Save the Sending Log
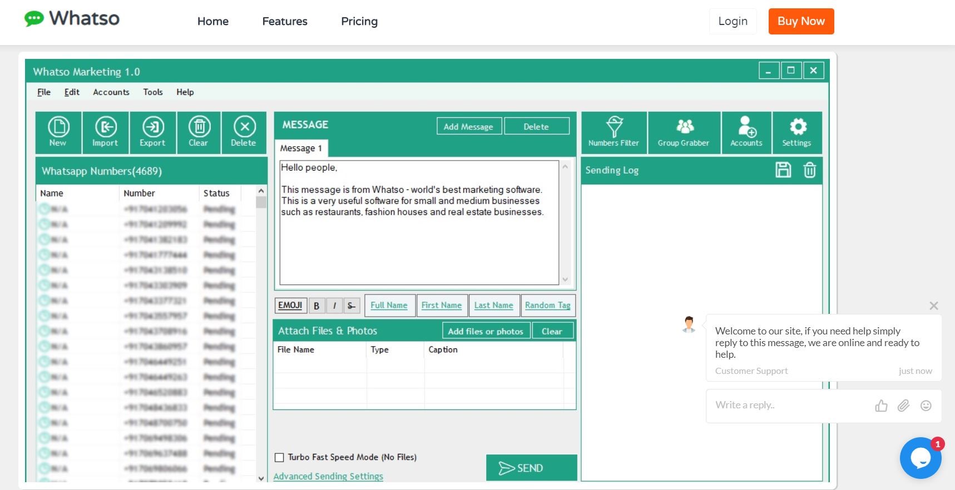955x490 pixels. pos(783,170)
